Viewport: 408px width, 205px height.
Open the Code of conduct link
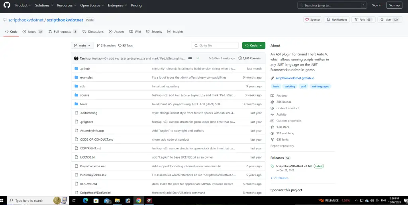288,108
